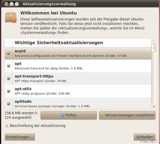Close the Aktualisierungsverwaltung window
This screenshot has width=160, height=144.
(x=6, y=4)
